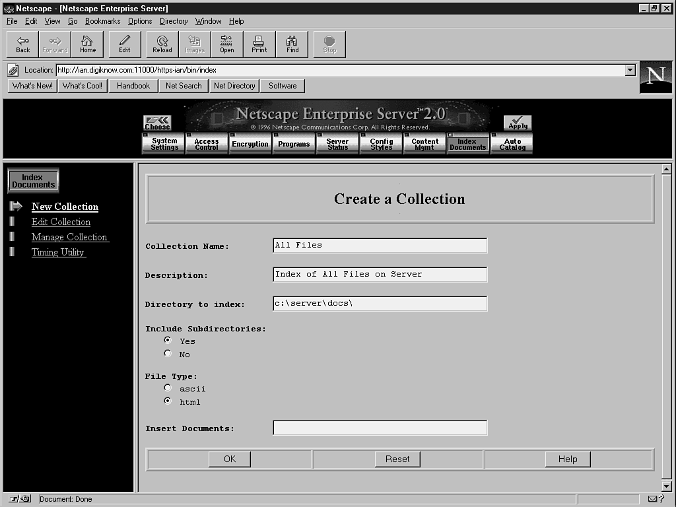The height and width of the screenshot is (507, 676).
Task: Click the Images toolbar button
Action: click(195, 44)
